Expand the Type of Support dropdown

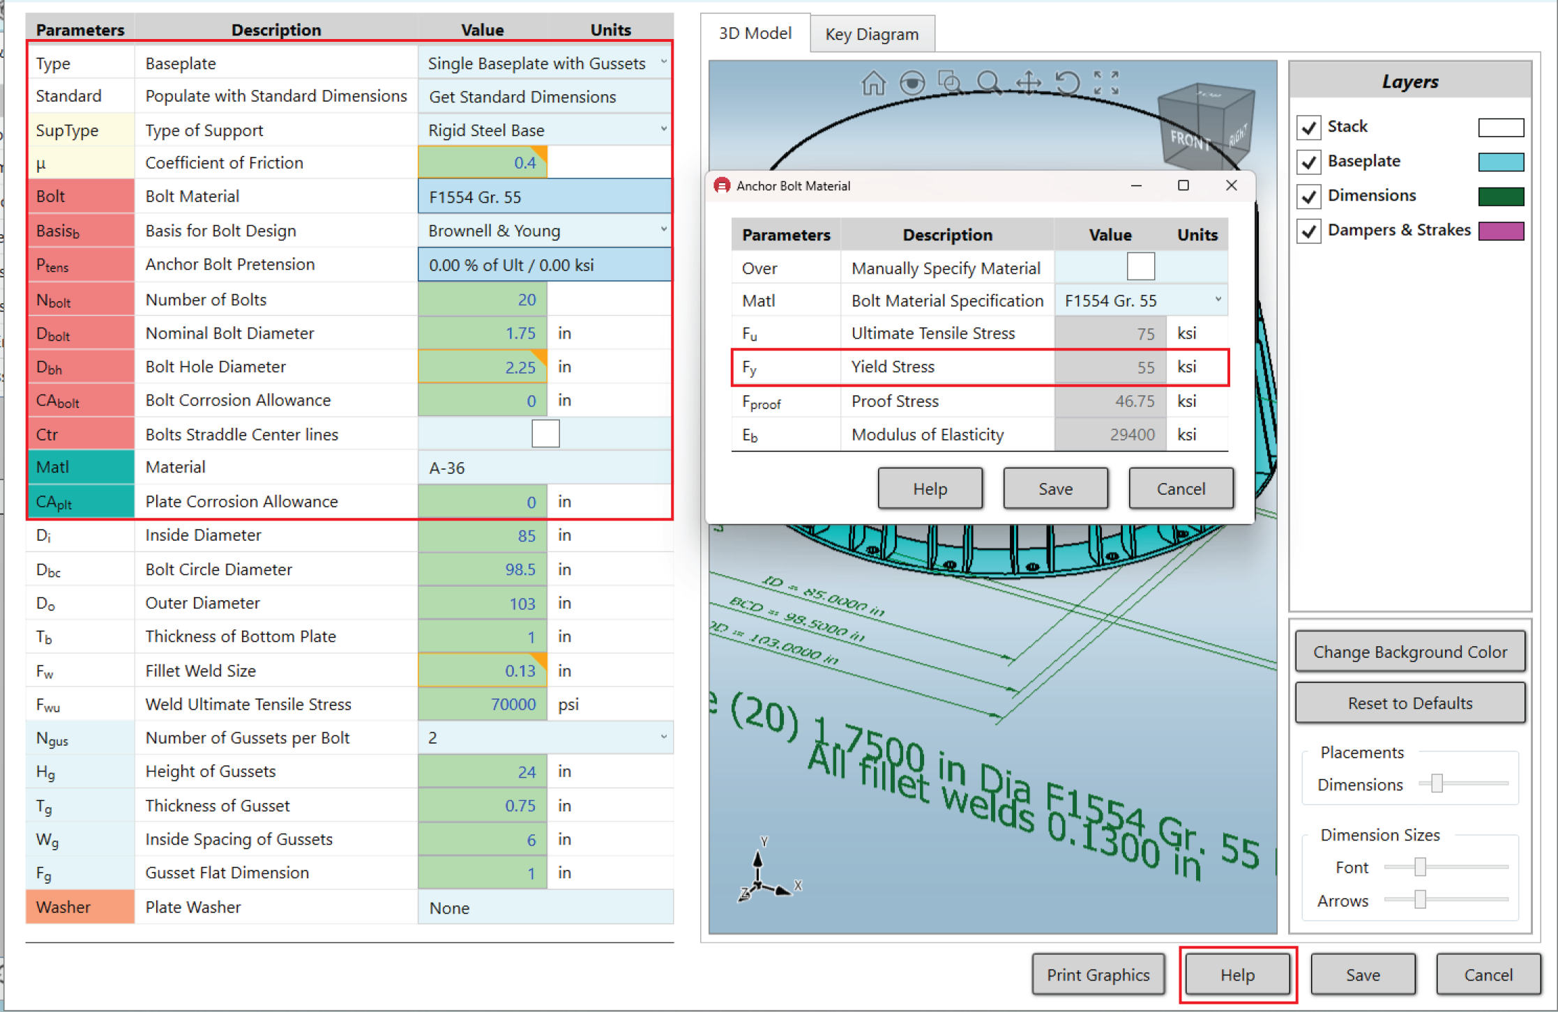(663, 130)
